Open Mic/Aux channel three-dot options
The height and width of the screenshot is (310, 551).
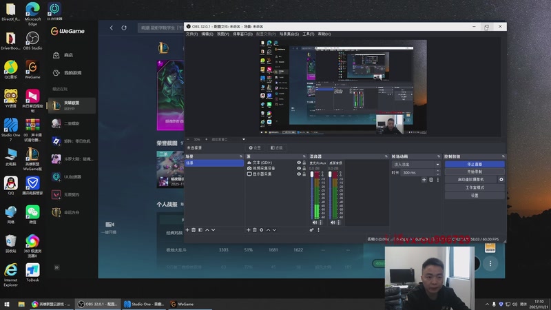click(320, 223)
